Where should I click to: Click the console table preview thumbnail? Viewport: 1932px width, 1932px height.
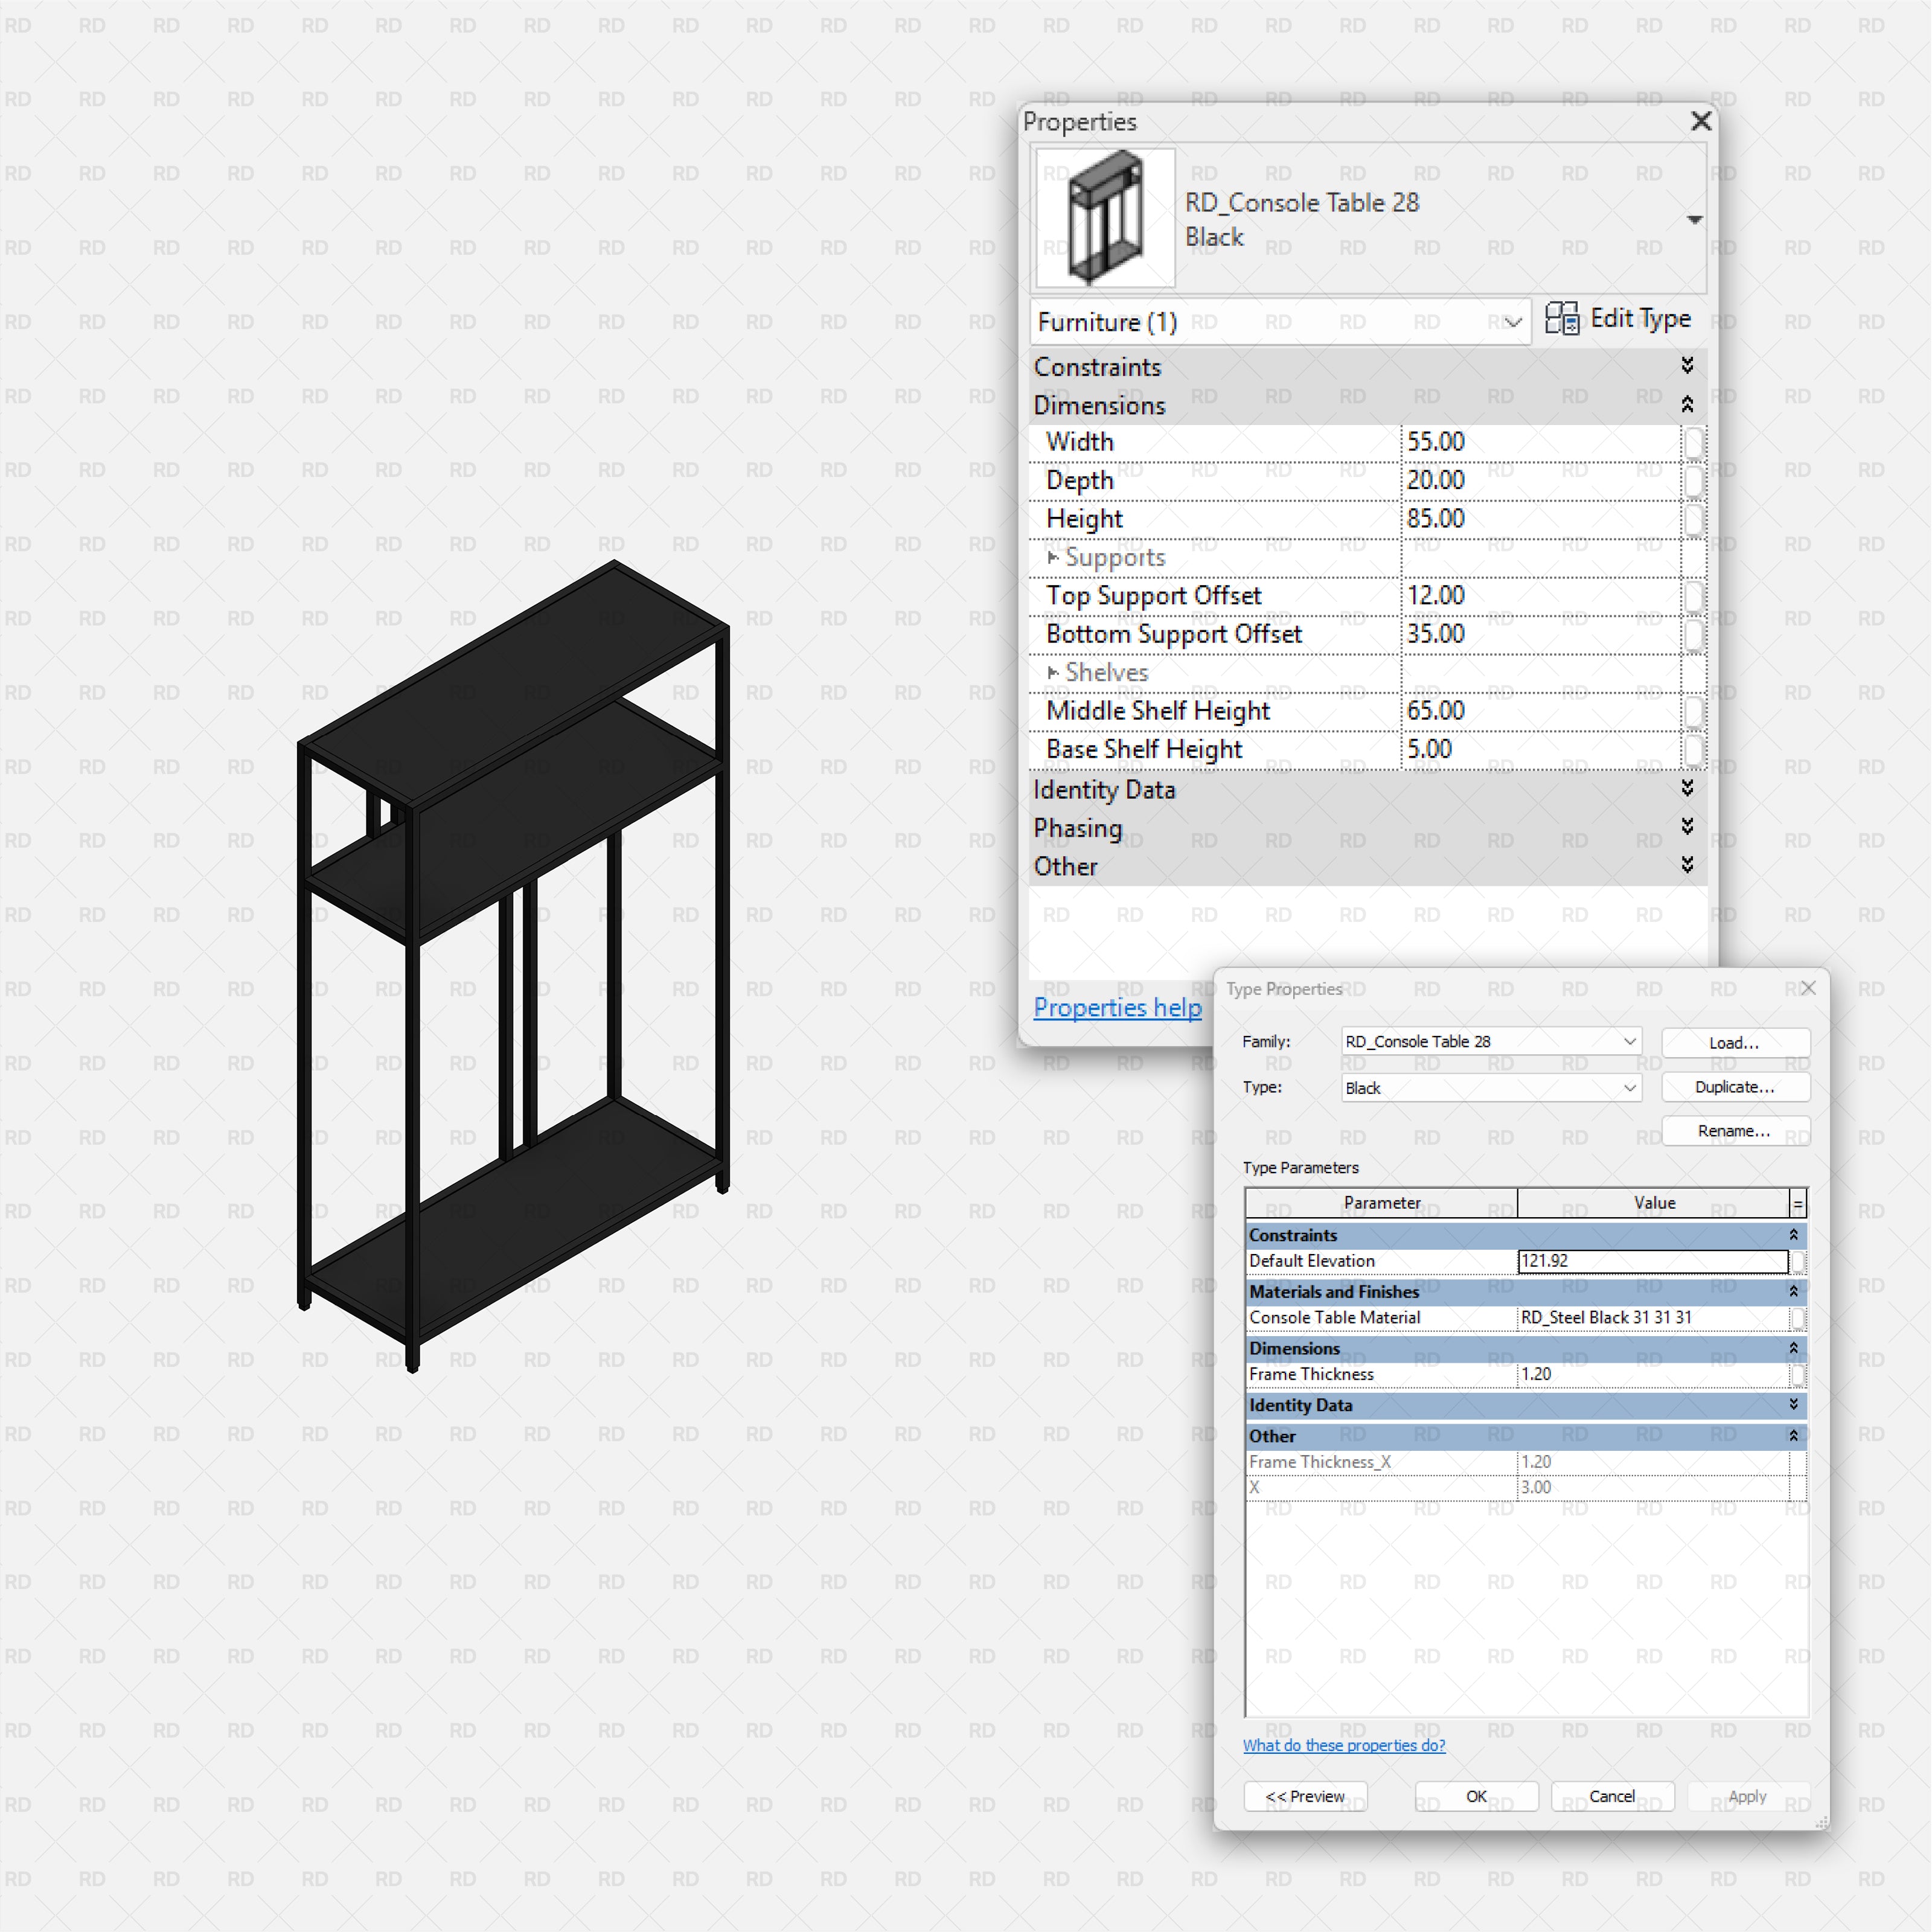(1106, 218)
